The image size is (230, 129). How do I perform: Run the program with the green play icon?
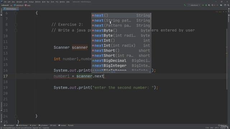coord(203,5)
